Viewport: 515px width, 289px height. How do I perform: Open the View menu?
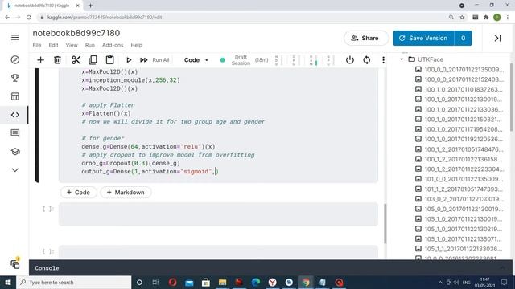[72, 45]
